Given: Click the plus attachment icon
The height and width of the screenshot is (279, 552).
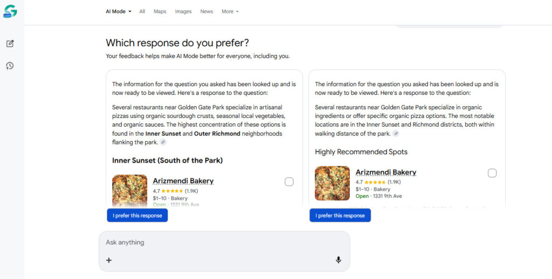Looking at the screenshot, I should [109, 260].
